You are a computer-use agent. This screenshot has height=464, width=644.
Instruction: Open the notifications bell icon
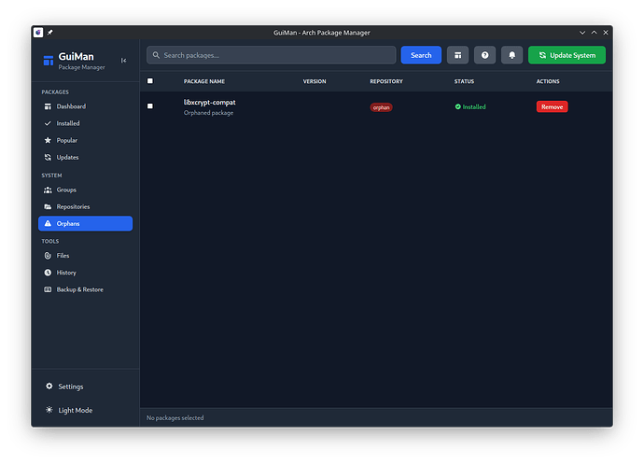[x=511, y=55]
